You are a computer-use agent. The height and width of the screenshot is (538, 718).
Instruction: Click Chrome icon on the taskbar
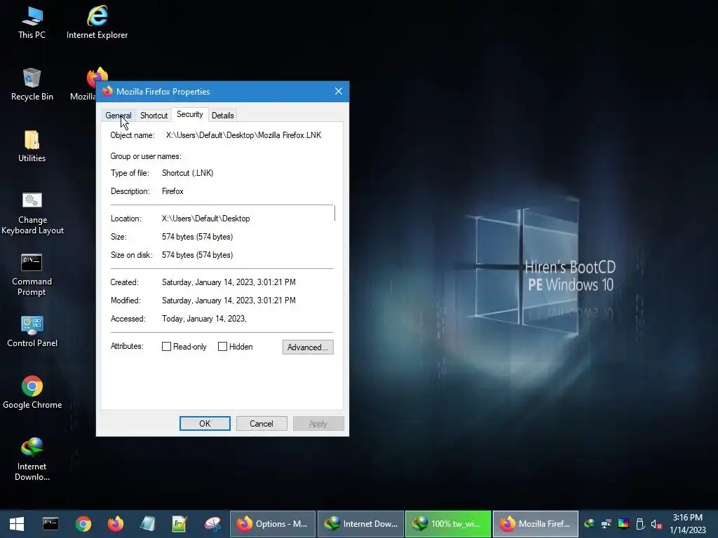[83, 524]
